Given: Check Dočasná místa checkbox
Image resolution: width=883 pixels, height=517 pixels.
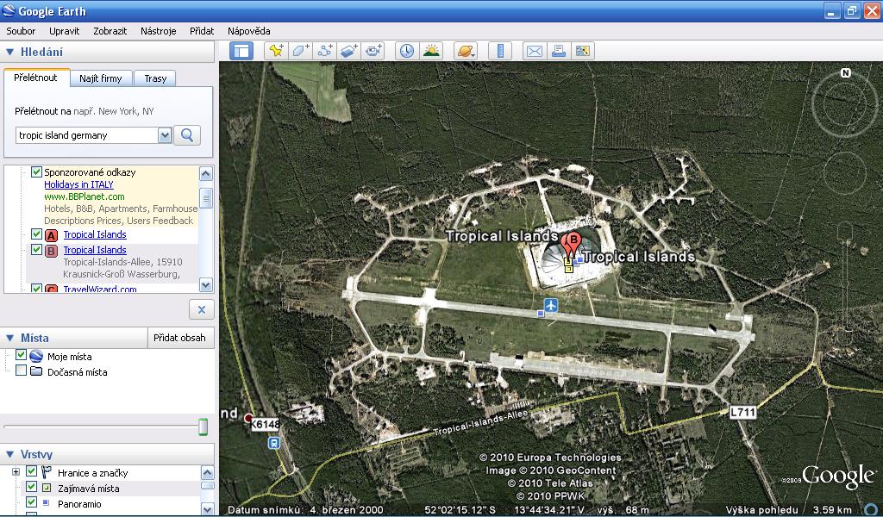Looking at the screenshot, I should click(x=21, y=371).
